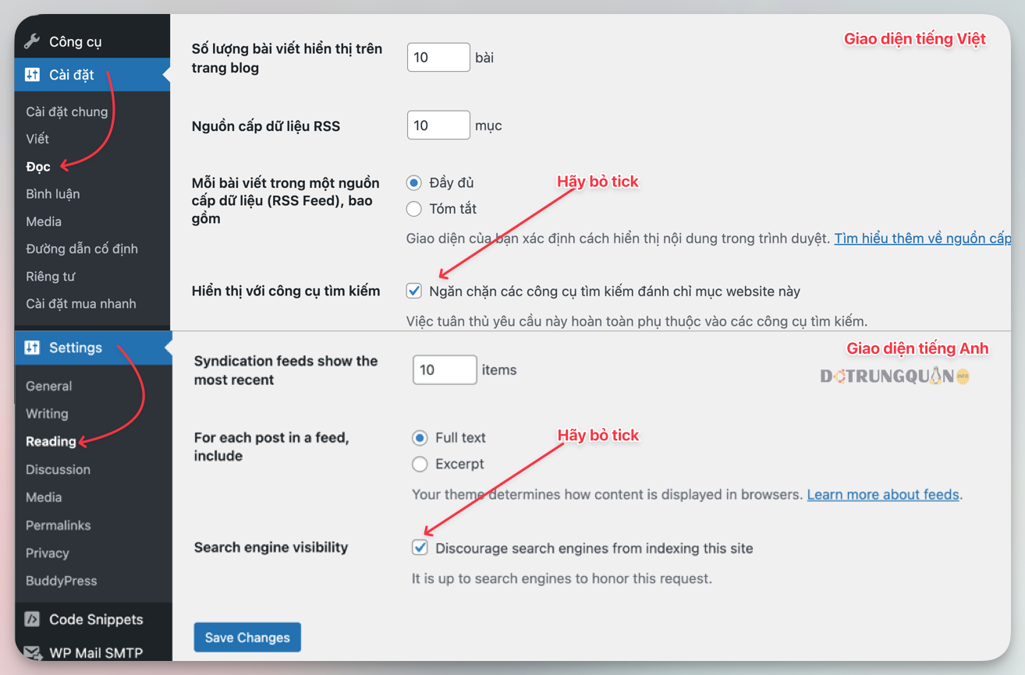
Task: Open the Đọc settings page
Action: 38,167
